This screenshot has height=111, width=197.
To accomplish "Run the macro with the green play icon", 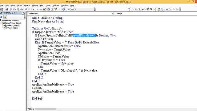I will pyautogui.click(x=34, y=9).
